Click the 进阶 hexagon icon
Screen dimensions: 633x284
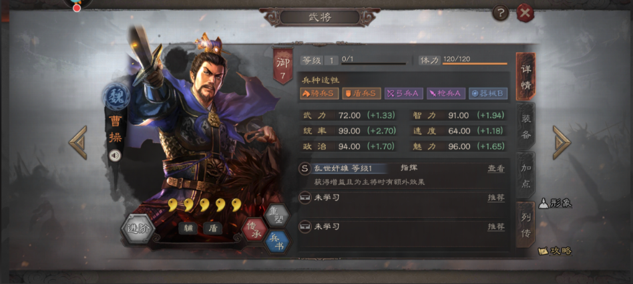pos(138,229)
